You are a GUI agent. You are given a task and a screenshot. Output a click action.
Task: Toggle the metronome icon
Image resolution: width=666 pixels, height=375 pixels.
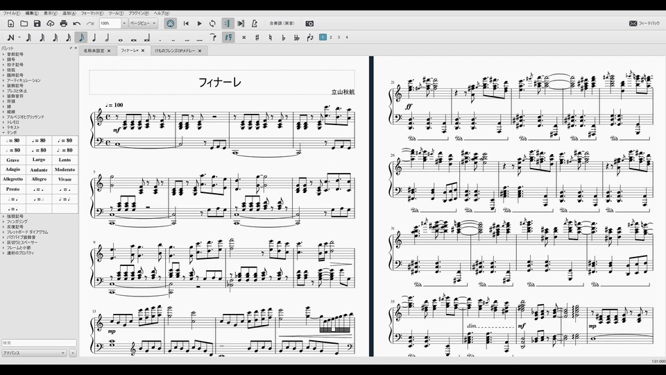[x=254, y=24]
